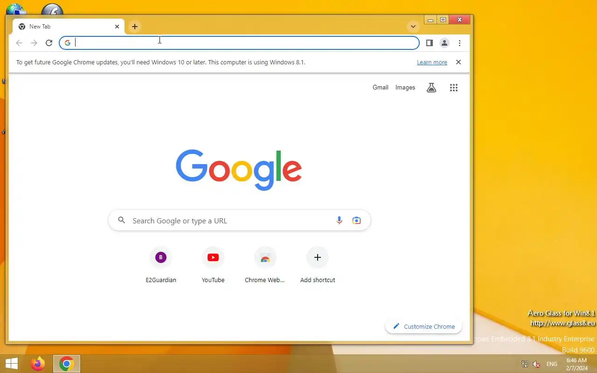Open the ENG language indicator

(552, 364)
